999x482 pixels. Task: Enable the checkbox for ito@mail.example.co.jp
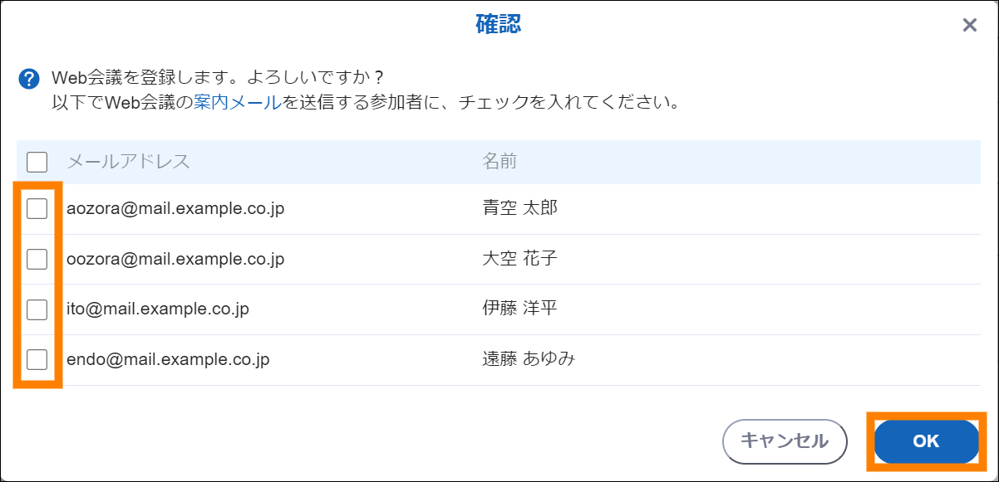[x=37, y=309]
